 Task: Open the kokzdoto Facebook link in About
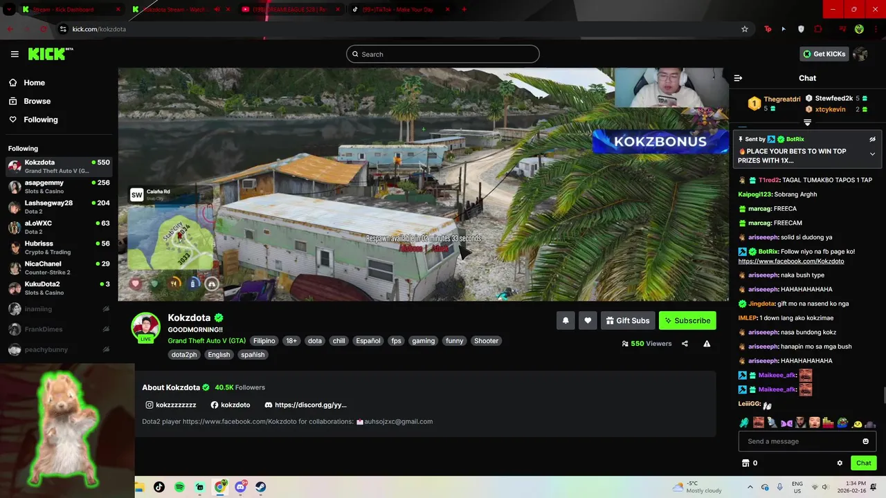[230, 405]
